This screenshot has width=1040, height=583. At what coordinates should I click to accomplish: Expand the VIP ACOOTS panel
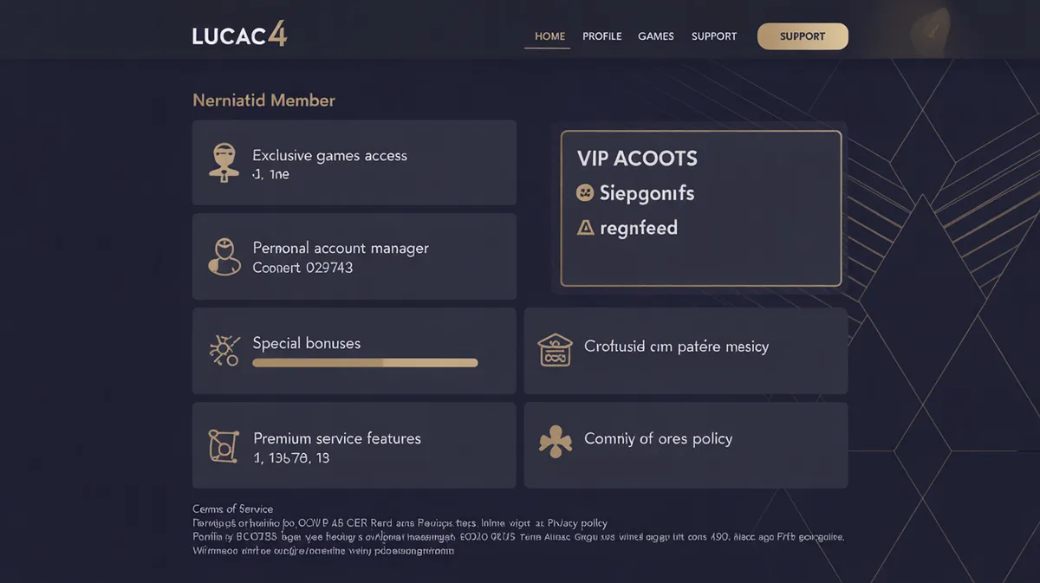(x=700, y=208)
